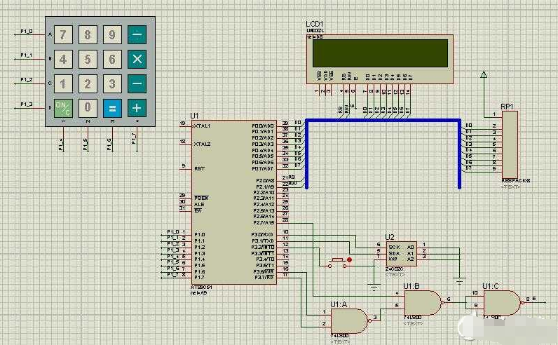Click the XTAL1 pin name on U1

[203, 126]
